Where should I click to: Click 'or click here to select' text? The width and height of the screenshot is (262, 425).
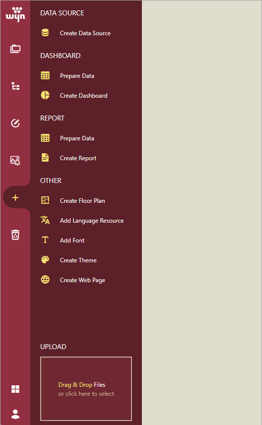point(86,394)
